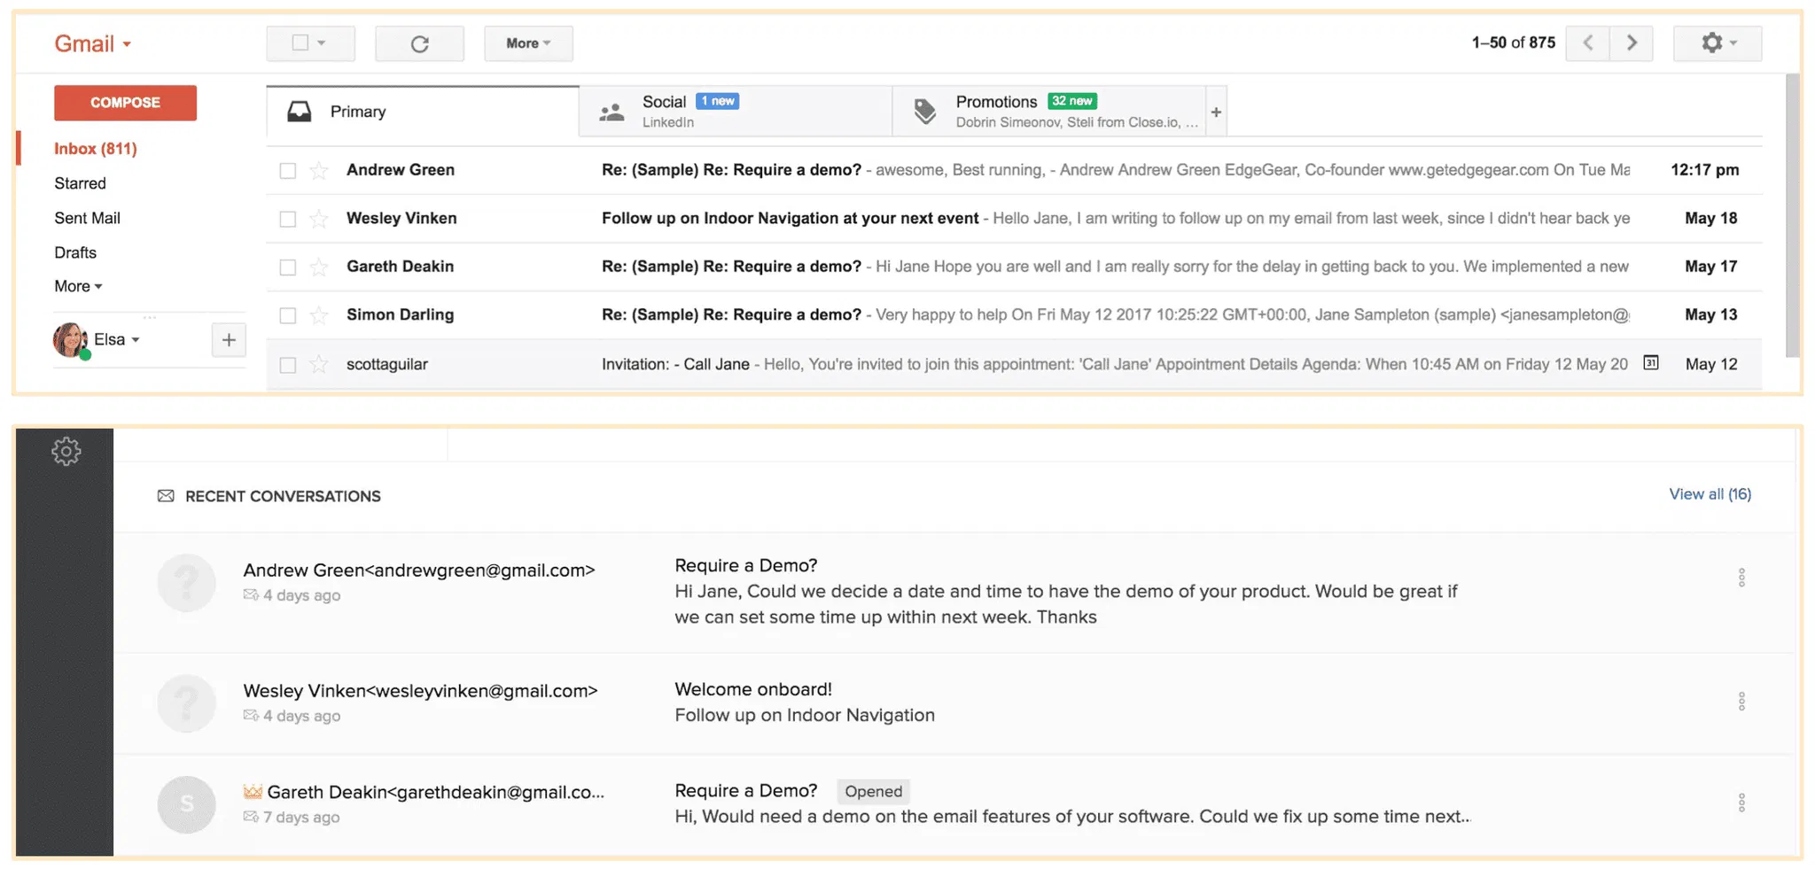Open the Gmail settings gear menu

[x=1717, y=43]
